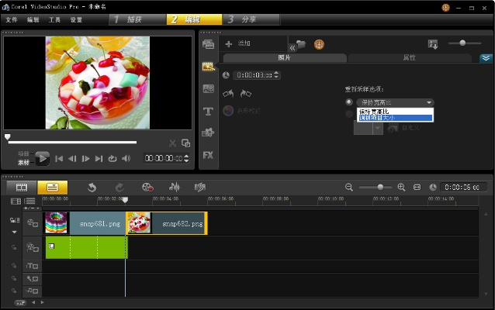Zoom in on the timeline

(x=401, y=187)
